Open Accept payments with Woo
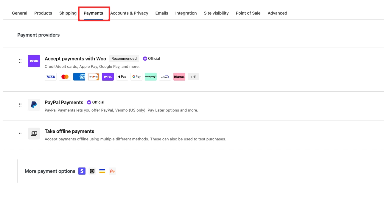Image resolution: width=384 pixels, height=199 pixels. (x=75, y=59)
